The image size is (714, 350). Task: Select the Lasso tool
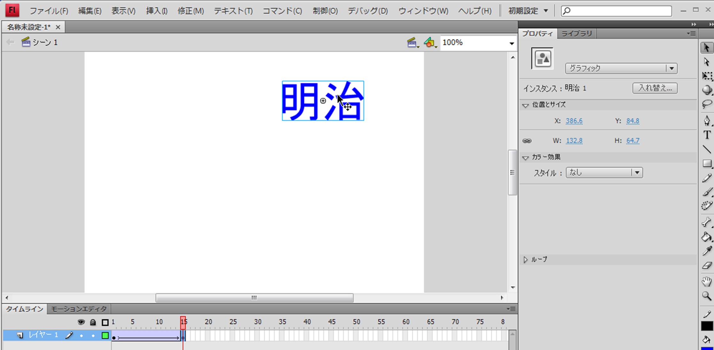pos(706,104)
